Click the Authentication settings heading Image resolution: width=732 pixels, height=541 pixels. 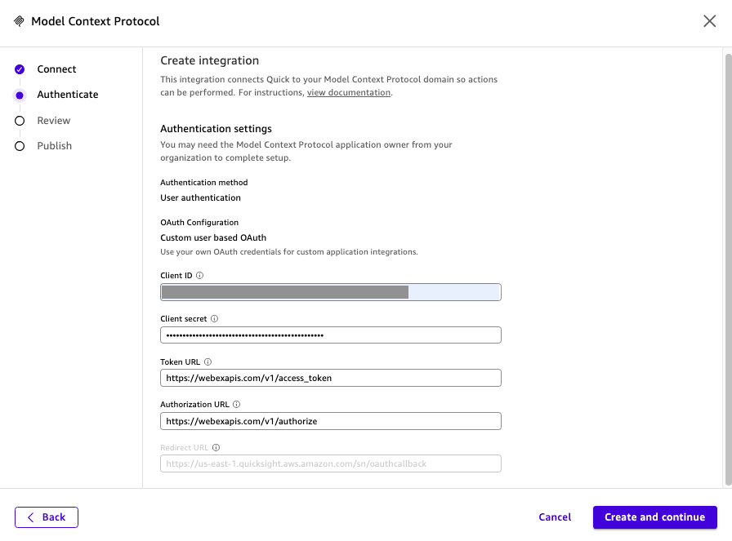pyautogui.click(x=216, y=129)
